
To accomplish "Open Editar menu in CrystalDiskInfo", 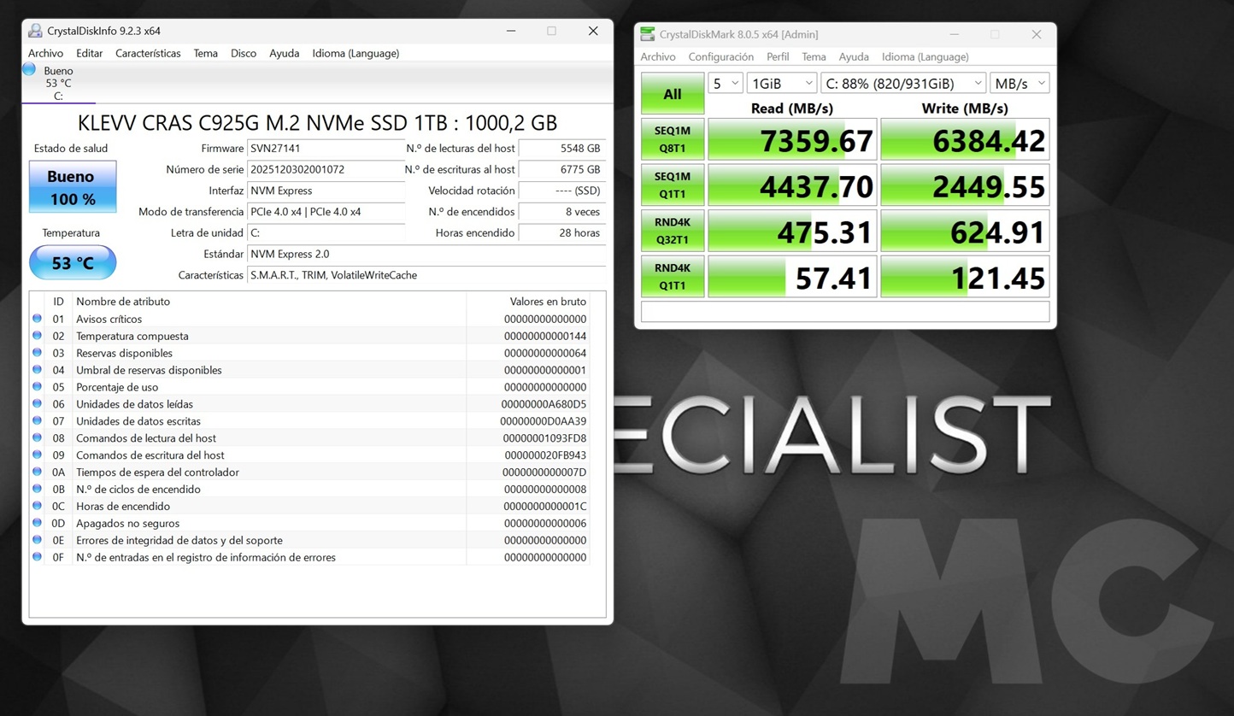I will click(x=89, y=53).
